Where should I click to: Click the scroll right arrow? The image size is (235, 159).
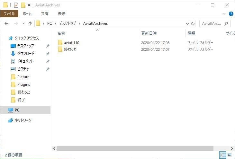(x=232, y=148)
